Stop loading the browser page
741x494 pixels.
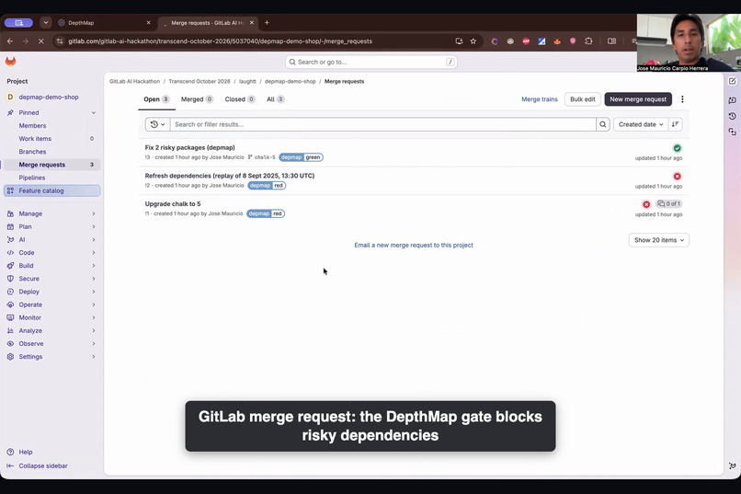(41, 41)
